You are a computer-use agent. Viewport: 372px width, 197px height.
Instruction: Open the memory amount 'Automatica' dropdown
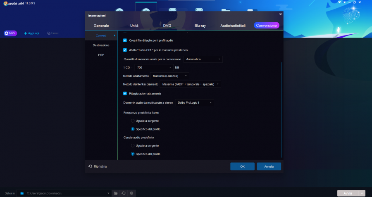tap(203, 59)
